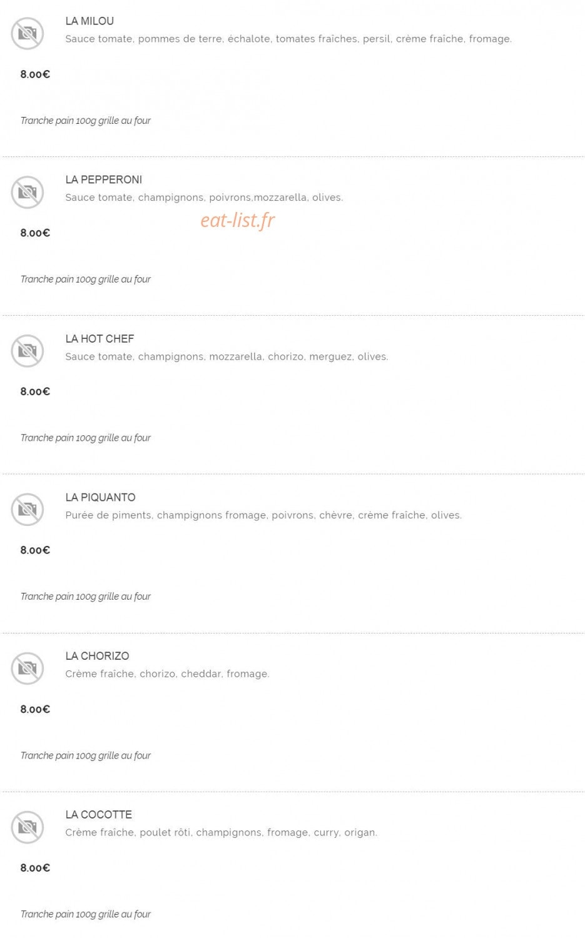Click La Cocotte ingredients description with curry
Viewport: 585px width, 938px height.
[x=221, y=833]
